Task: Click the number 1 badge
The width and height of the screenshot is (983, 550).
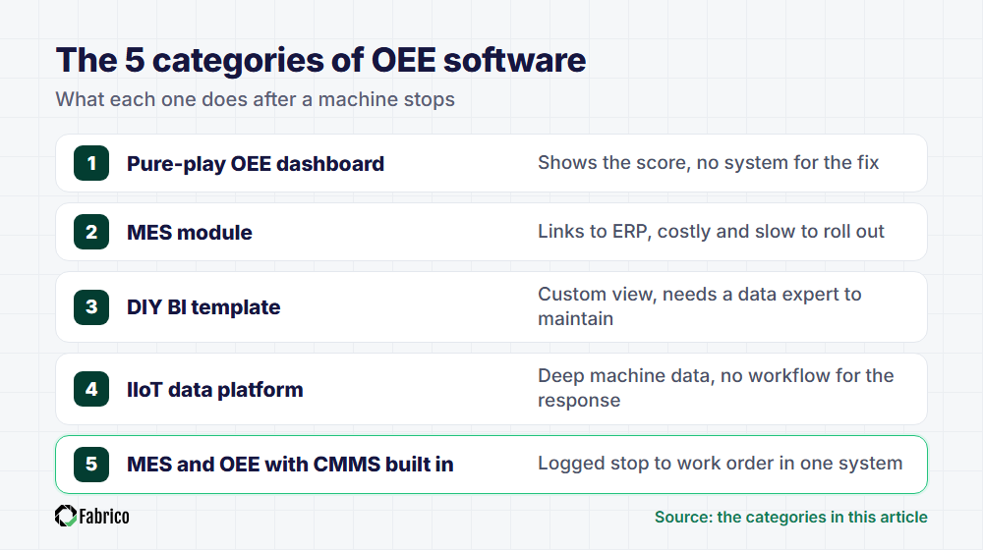Action: click(91, 163)
